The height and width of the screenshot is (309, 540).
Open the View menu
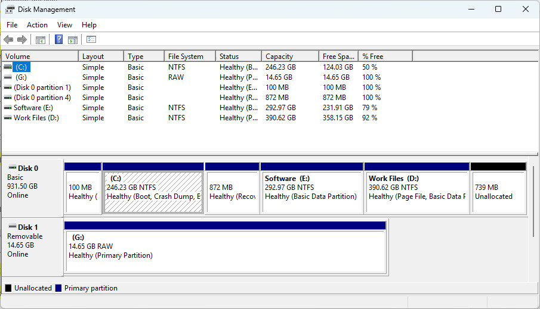(x=64, y=25)
